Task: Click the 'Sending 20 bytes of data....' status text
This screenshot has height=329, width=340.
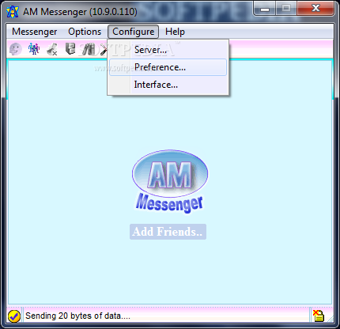Action: coord(77,316)
